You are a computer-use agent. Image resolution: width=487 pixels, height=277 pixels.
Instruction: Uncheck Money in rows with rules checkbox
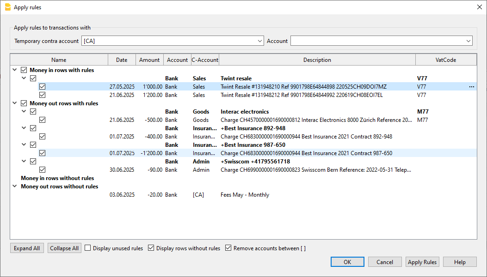pyautogui.click(x=24, y=70)
